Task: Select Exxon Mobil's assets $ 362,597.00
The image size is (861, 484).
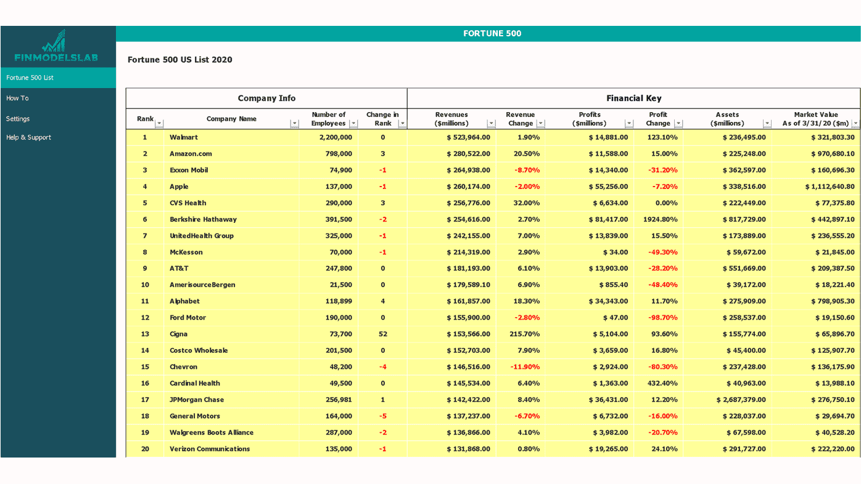Action: [744, 170]
